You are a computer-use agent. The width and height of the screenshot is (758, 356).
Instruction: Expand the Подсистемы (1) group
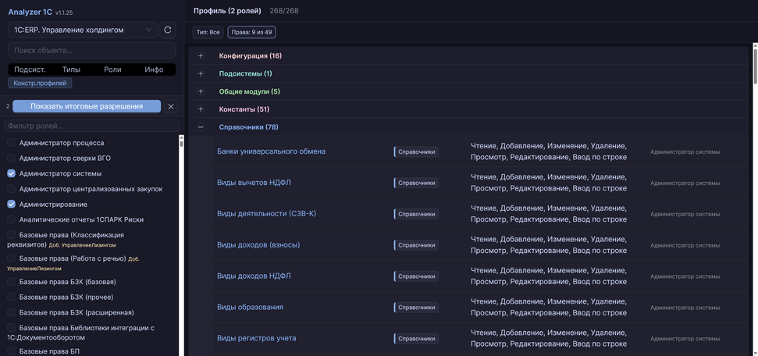(201, 74)
